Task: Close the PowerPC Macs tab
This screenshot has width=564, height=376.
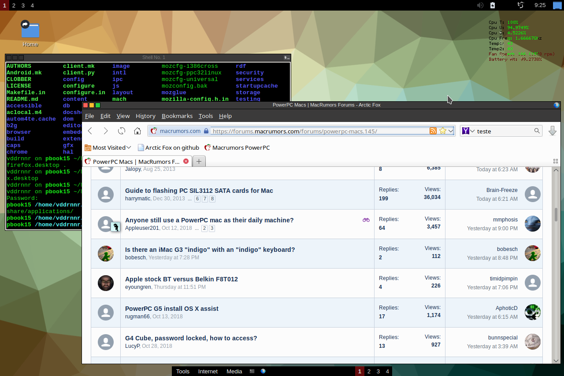Action: tap(186, 161)
